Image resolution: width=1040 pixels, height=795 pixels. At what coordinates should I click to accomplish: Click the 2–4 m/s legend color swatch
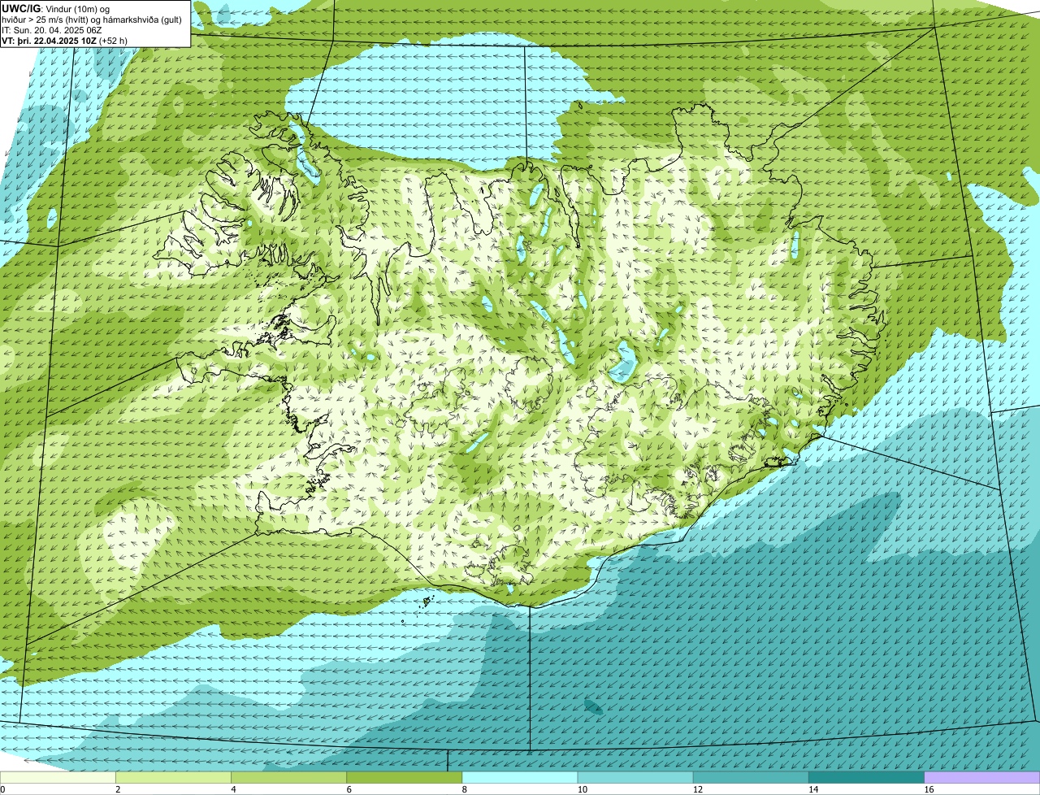tap(173, 777)
